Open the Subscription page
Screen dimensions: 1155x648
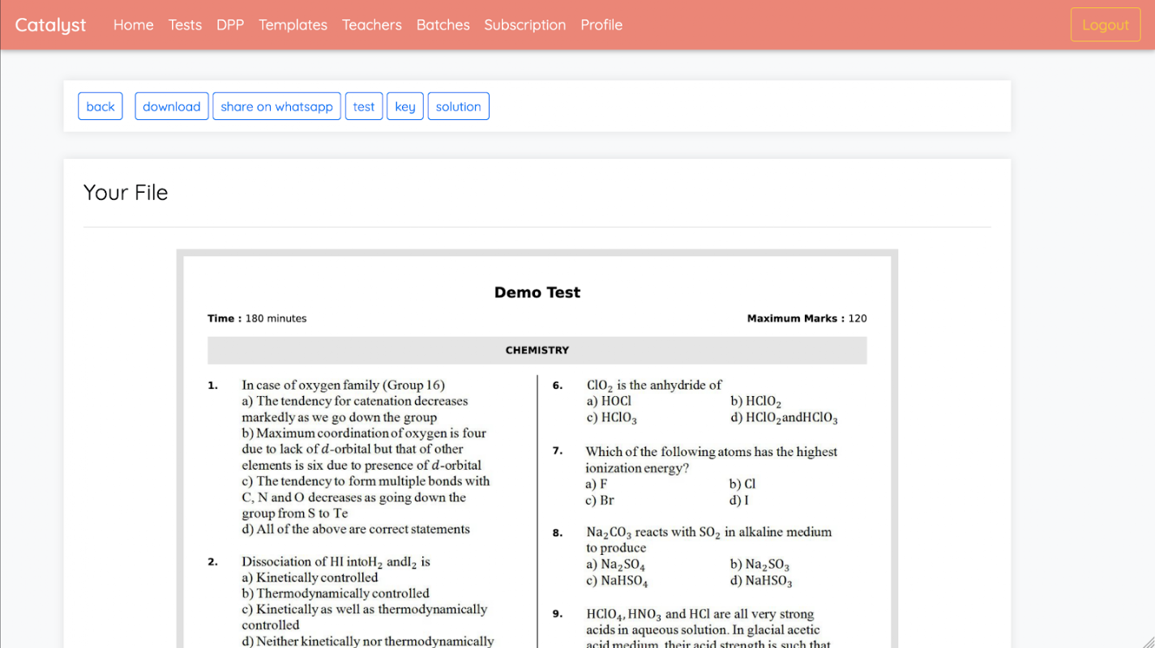tap(525, 25)
